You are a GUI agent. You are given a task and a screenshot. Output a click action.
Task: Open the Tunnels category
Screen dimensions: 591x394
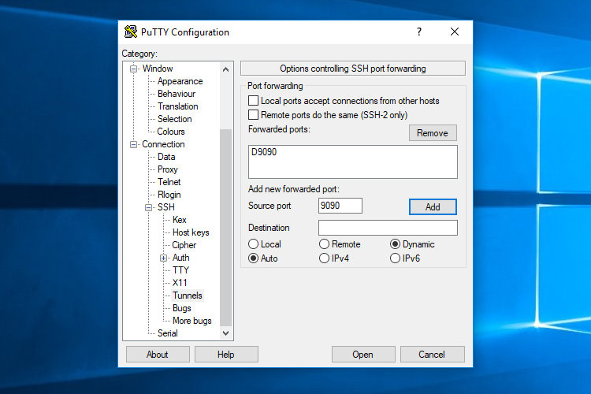pos(188,295)
